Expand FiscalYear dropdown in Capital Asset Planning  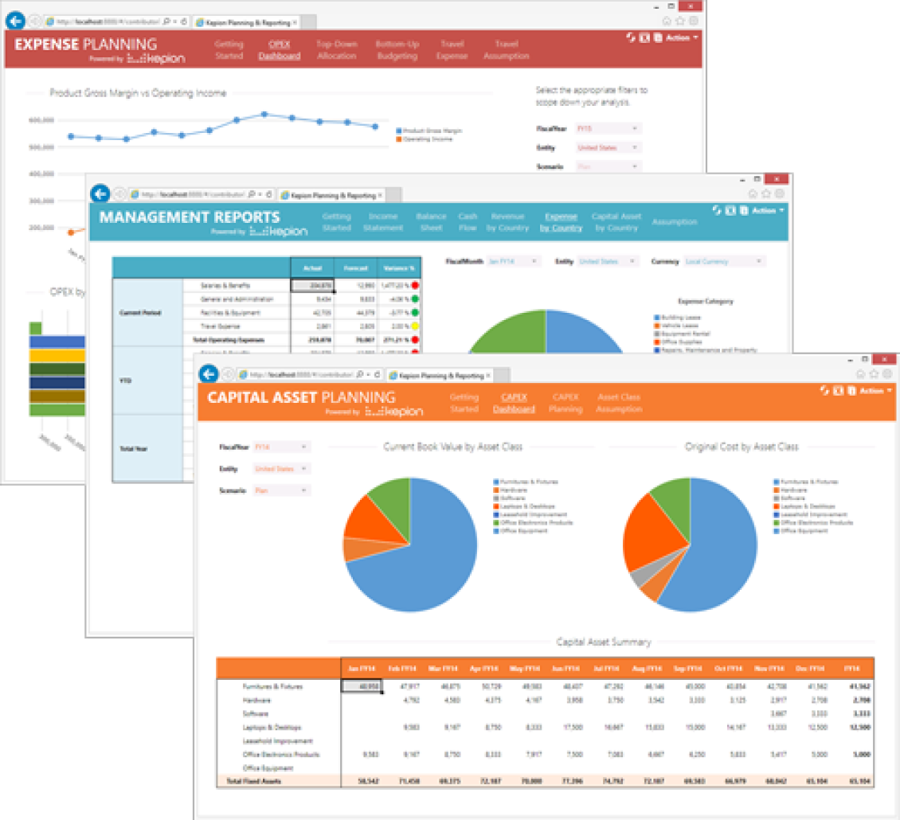click(281, 447)
